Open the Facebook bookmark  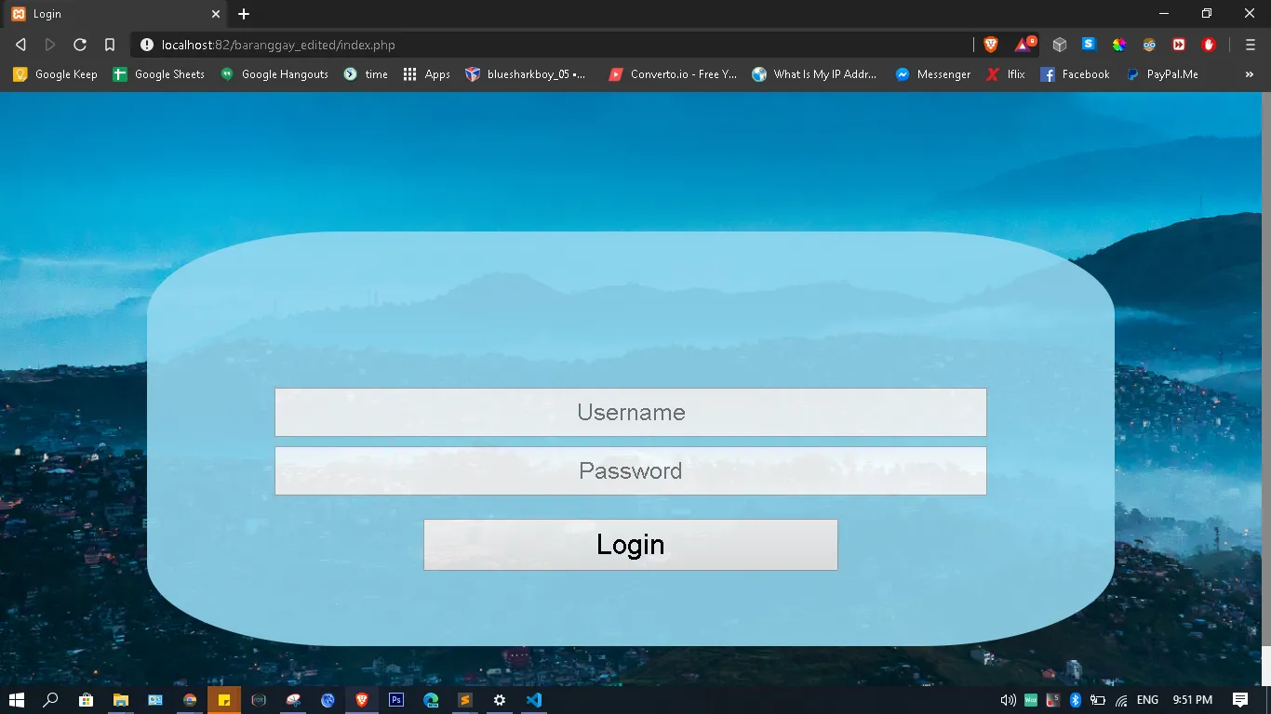pos(1075,74)
